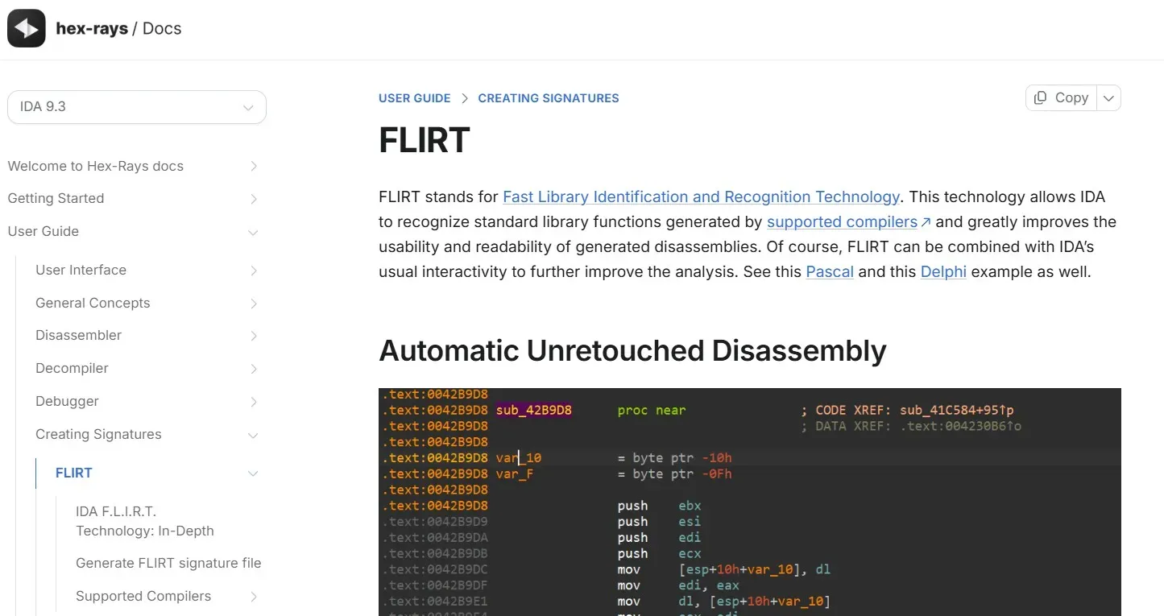
Task: Collapse the Creating Signatures section
Action: coord(254,435)
